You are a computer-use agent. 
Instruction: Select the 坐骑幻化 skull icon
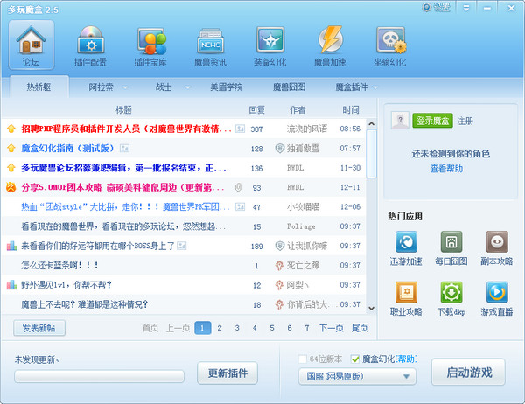click(390, 45)
